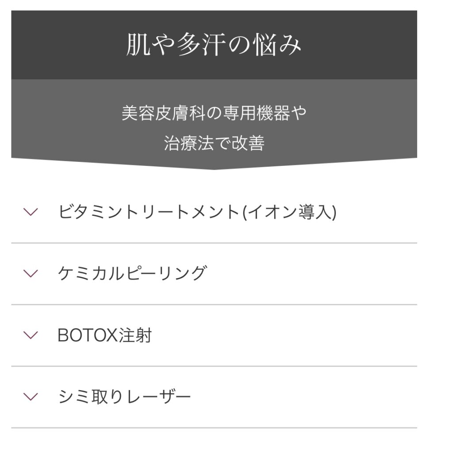Click chevron icon beside ビタミントリートメント
The image size is (453, 453).
(x=31, y=212)
